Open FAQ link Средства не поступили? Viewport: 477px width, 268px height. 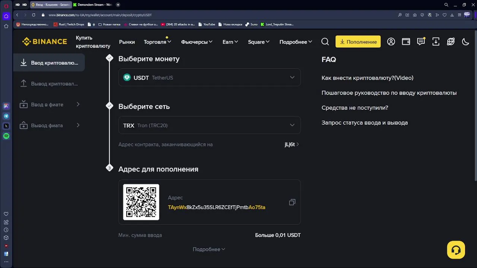(355, 108)
